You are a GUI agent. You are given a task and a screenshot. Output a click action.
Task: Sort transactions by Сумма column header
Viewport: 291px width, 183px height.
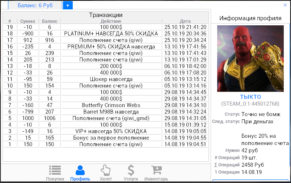pos(28,21)
